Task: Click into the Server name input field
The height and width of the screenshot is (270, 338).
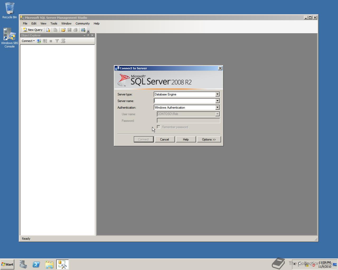Action: pos(184,101)
